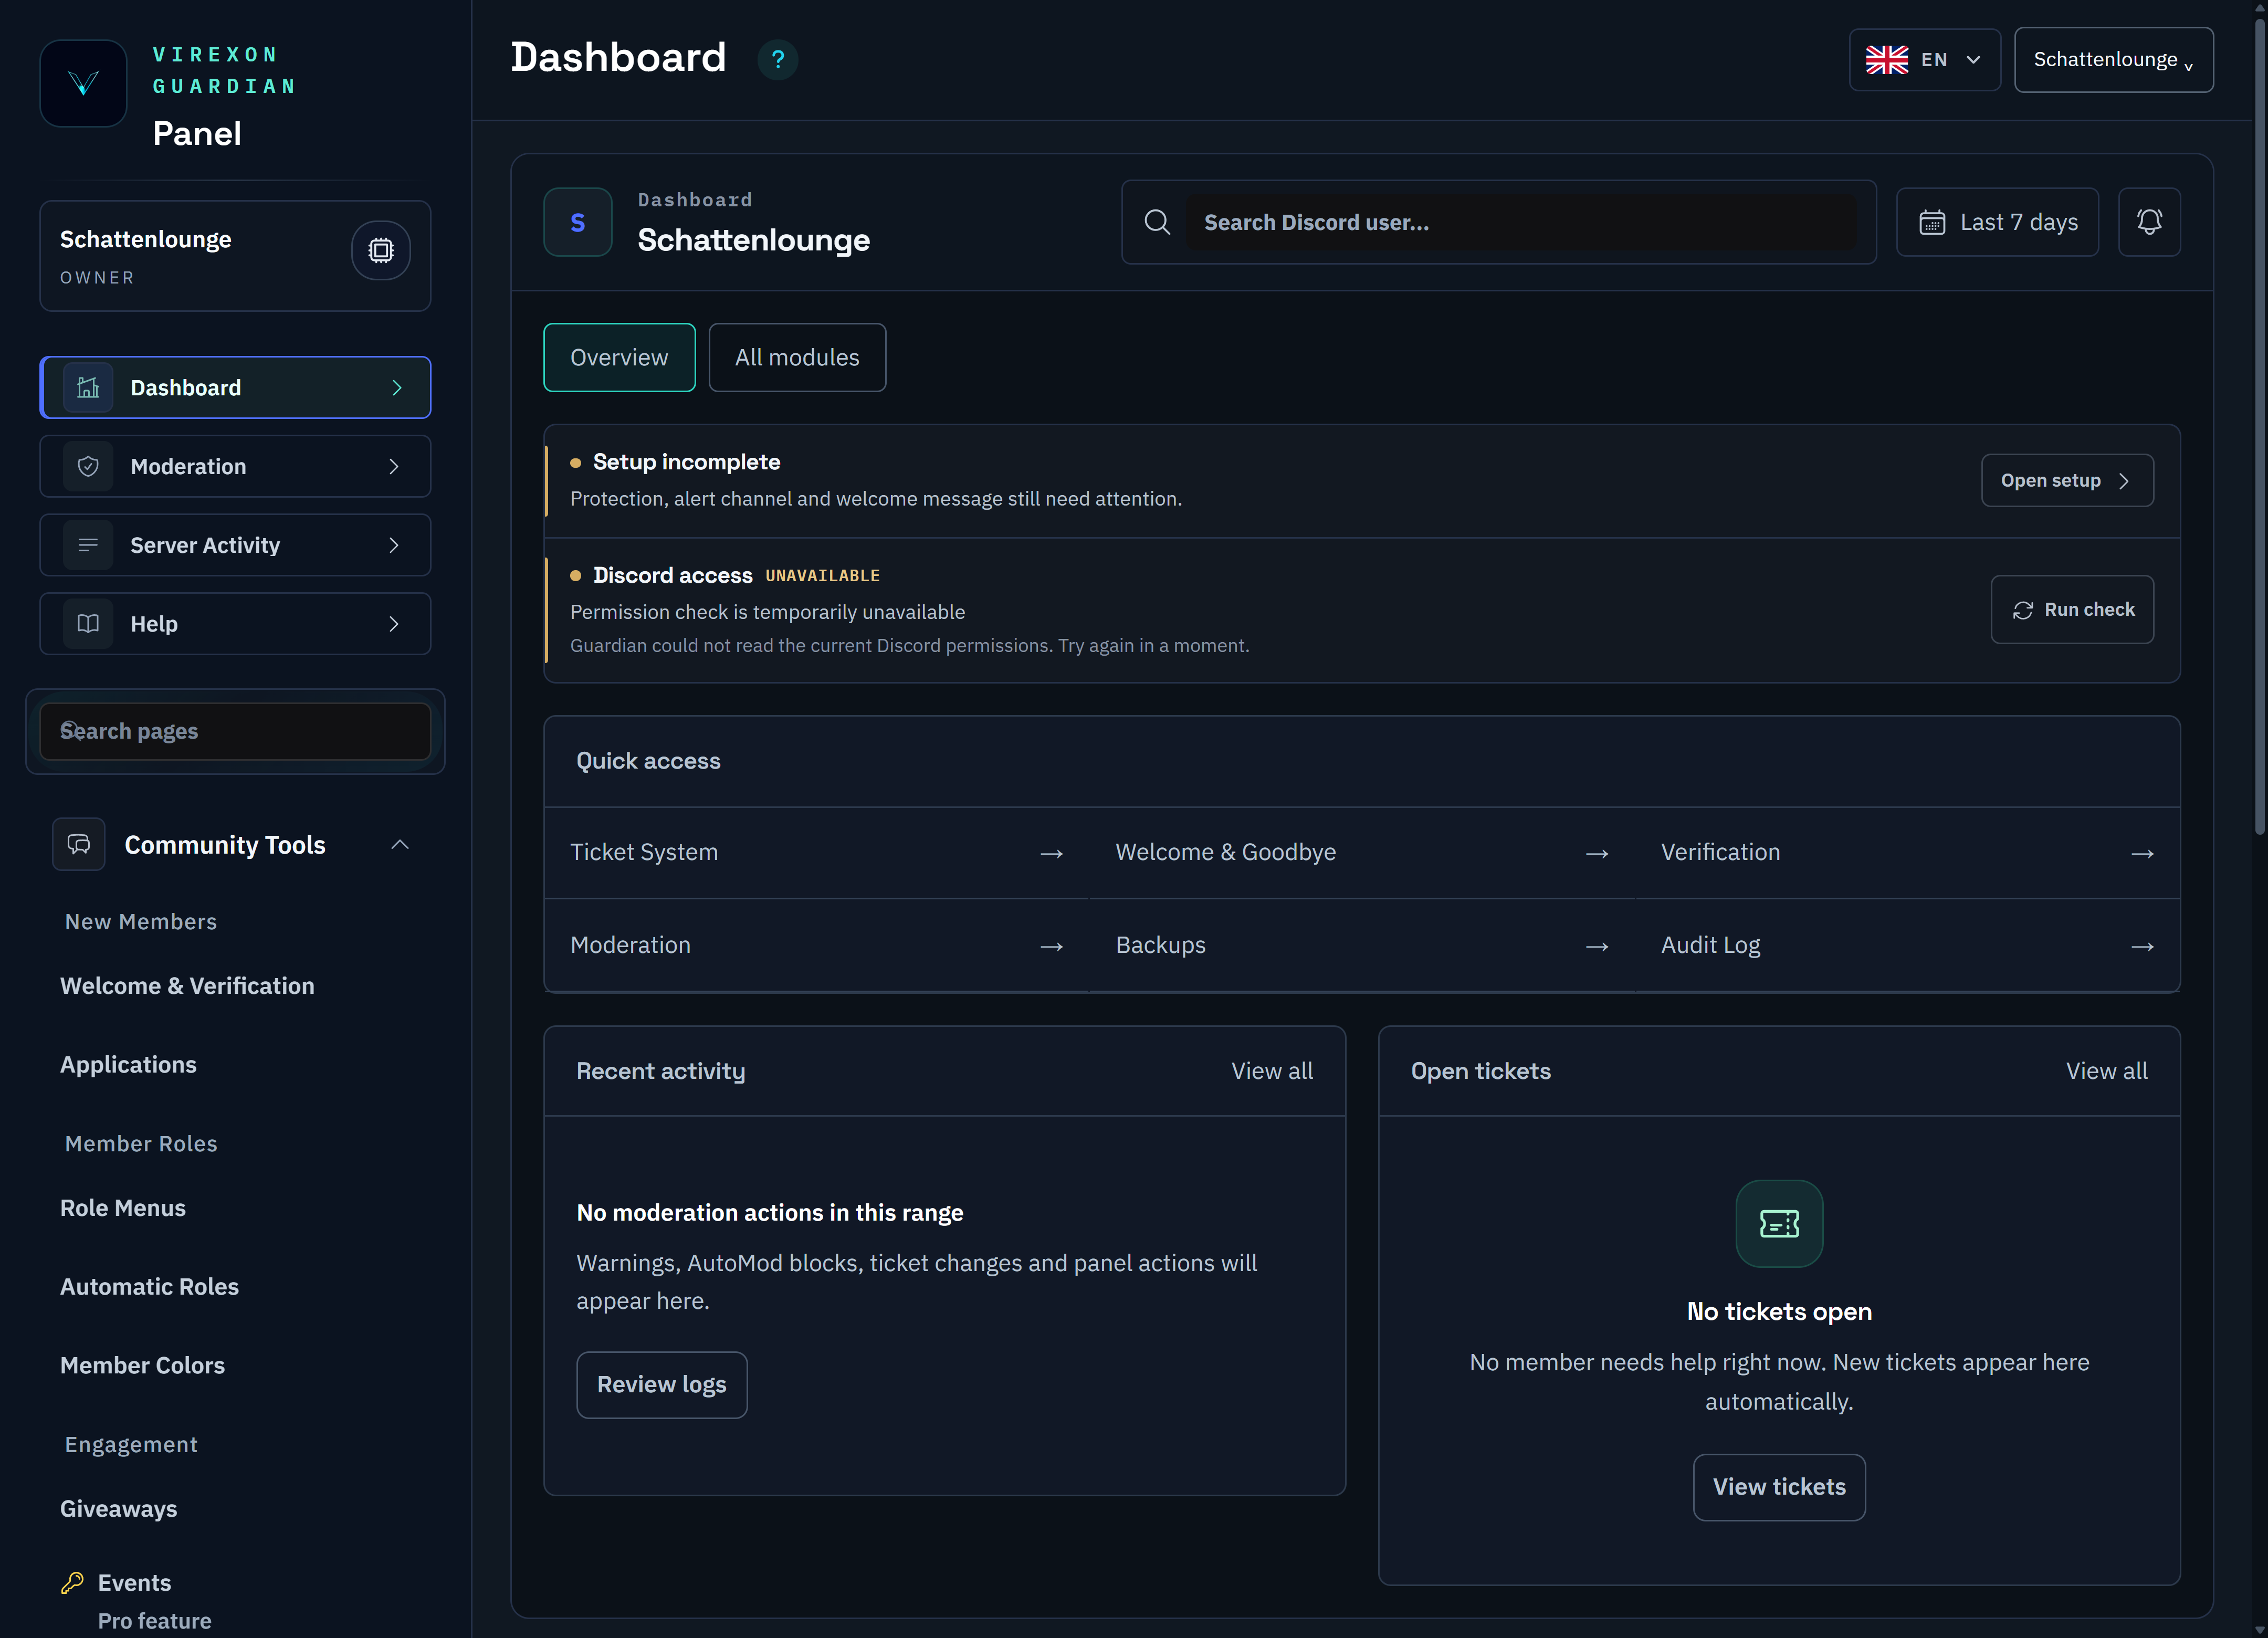The image size is (2268, 1638).
Task: Click View all in Recent activity
Action: click(1272, 1071)
